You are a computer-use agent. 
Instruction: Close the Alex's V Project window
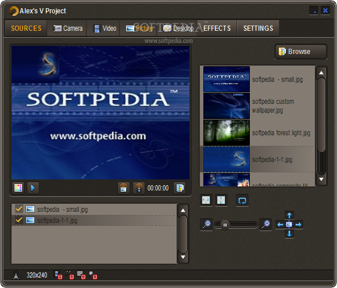(x=325, y=10)
